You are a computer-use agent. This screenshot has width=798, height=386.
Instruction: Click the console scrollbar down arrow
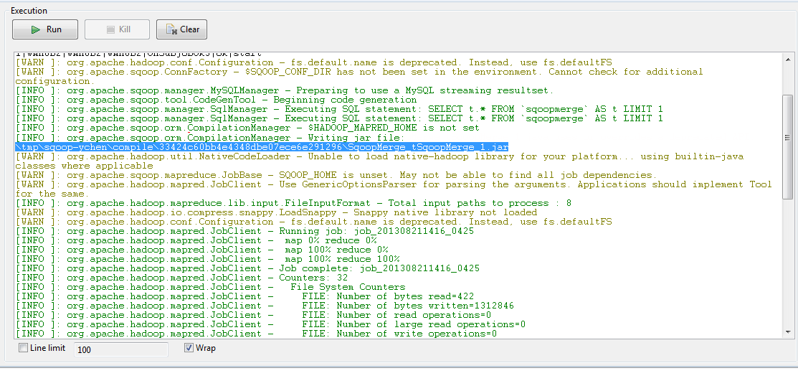pos(788,331)
